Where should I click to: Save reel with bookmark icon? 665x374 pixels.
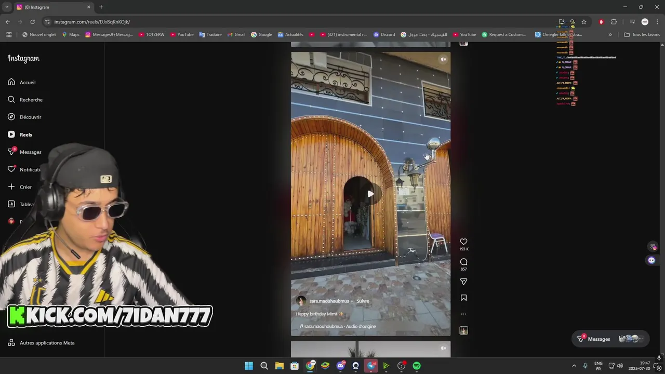click(463, 298)
